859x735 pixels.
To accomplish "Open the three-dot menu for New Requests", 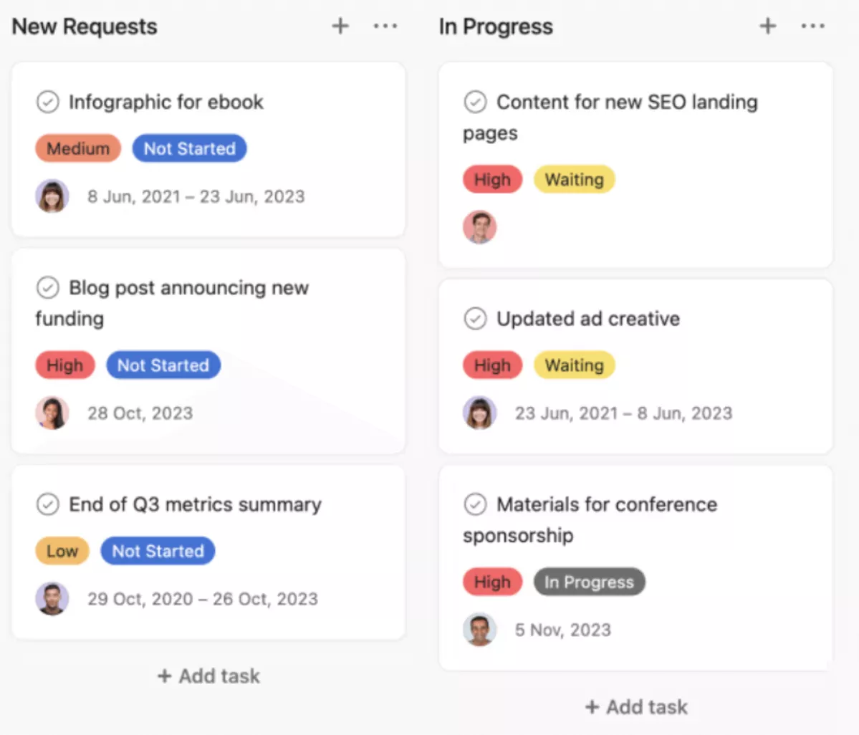I will [x=385, y=26].
